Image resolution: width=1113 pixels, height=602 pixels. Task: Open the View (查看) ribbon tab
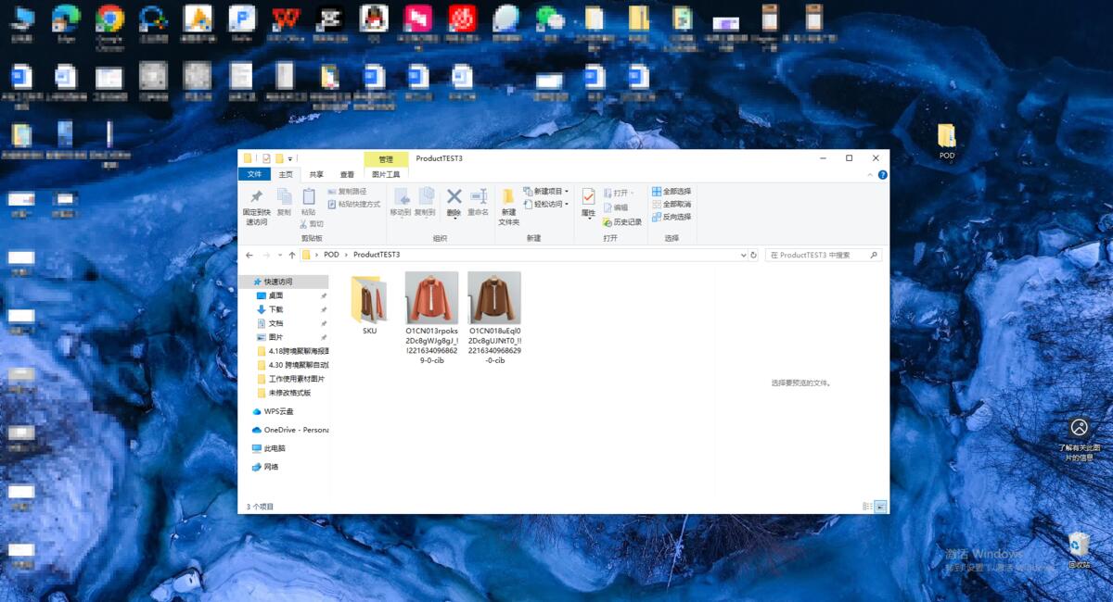(x=347, y=174)
